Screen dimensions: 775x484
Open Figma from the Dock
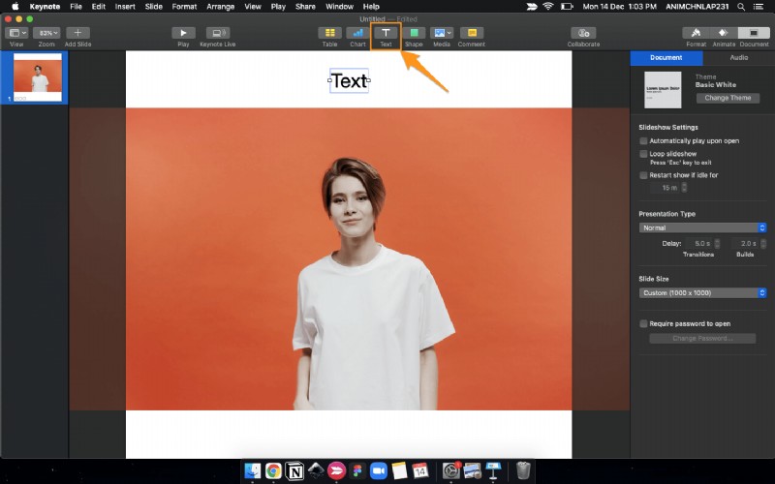click(x=357, y=470)
